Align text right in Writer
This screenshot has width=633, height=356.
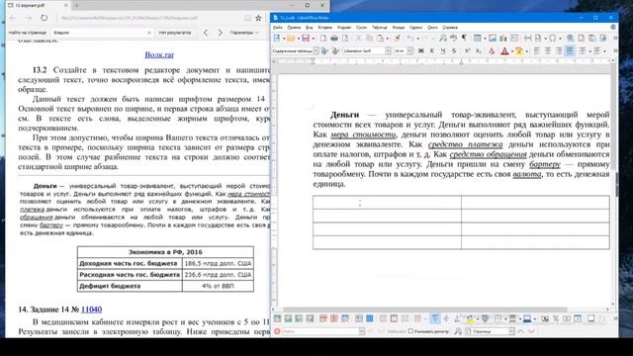[559, 50]
